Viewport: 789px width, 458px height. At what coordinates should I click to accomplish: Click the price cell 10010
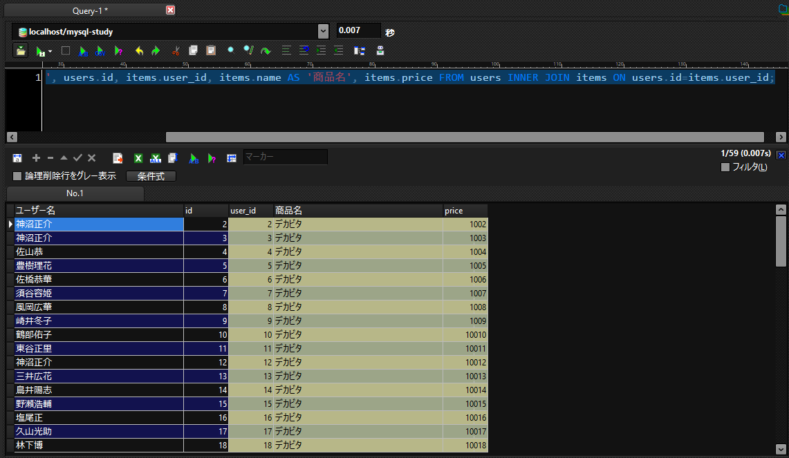coord(465,335)
